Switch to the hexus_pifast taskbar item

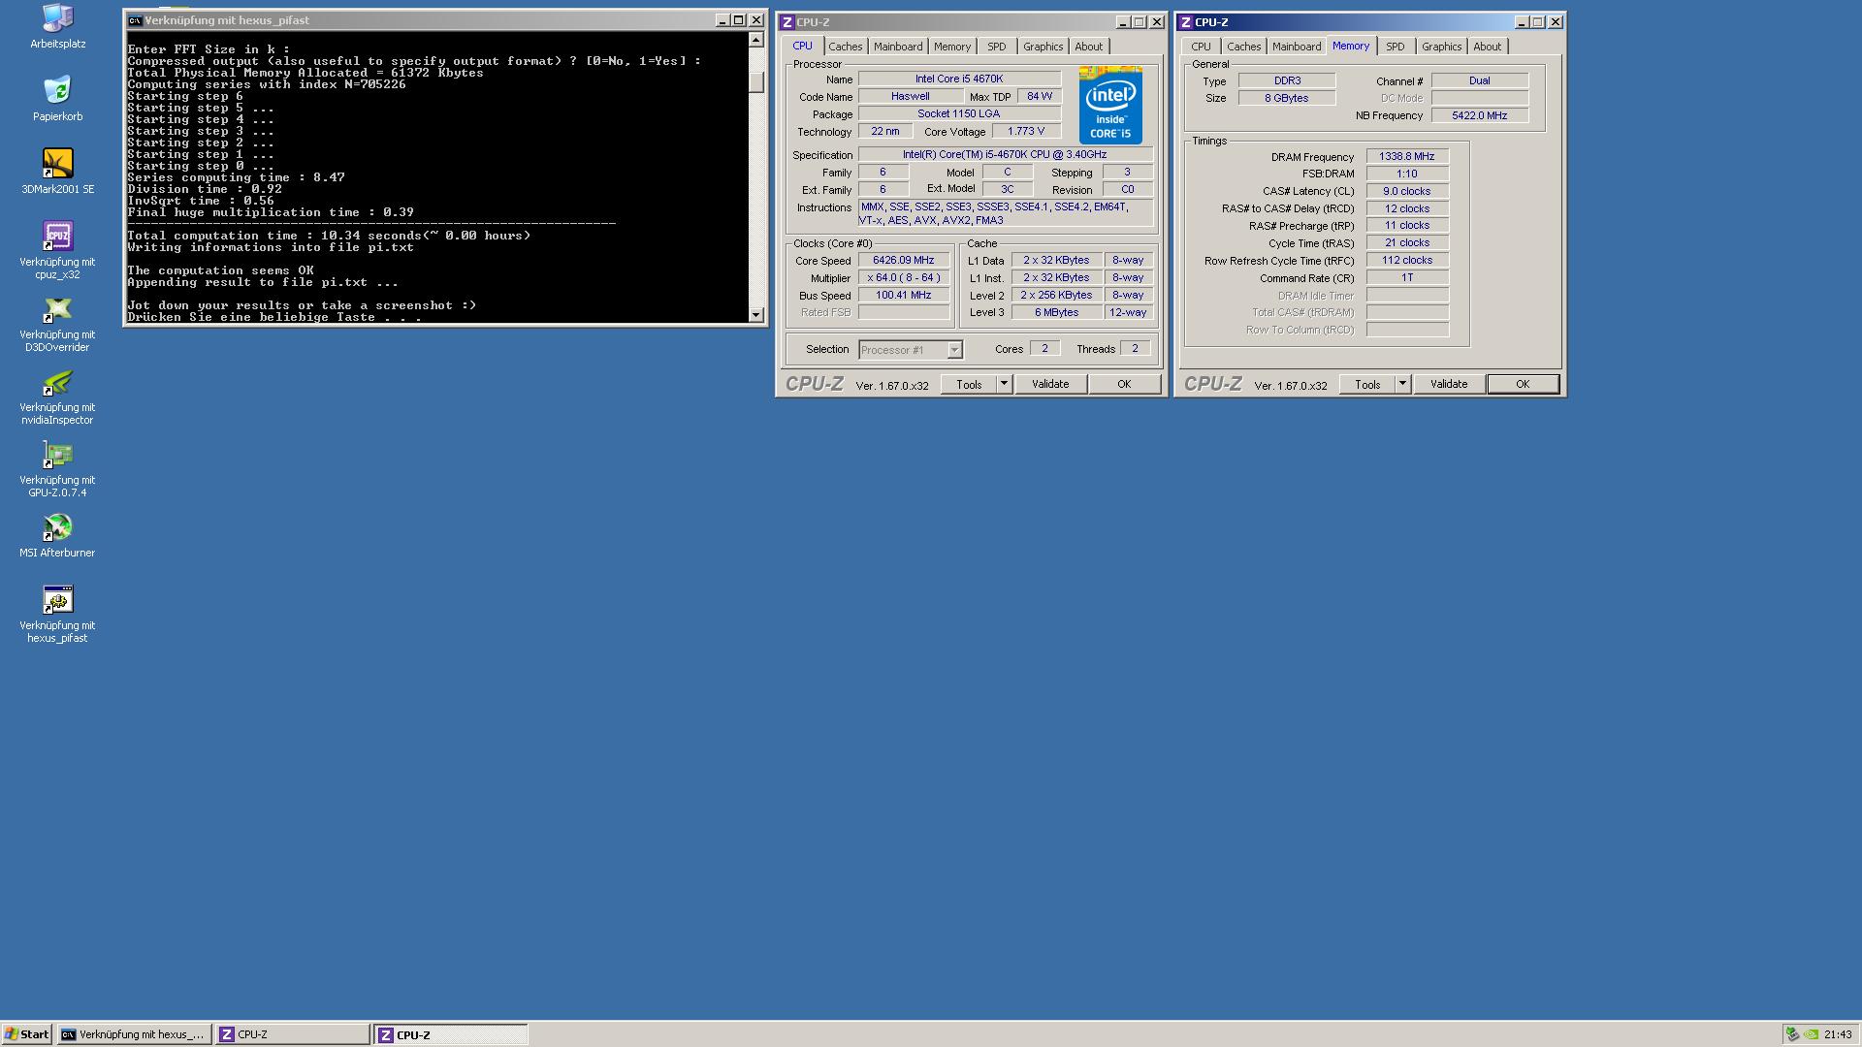click(x=134, y=1034)
